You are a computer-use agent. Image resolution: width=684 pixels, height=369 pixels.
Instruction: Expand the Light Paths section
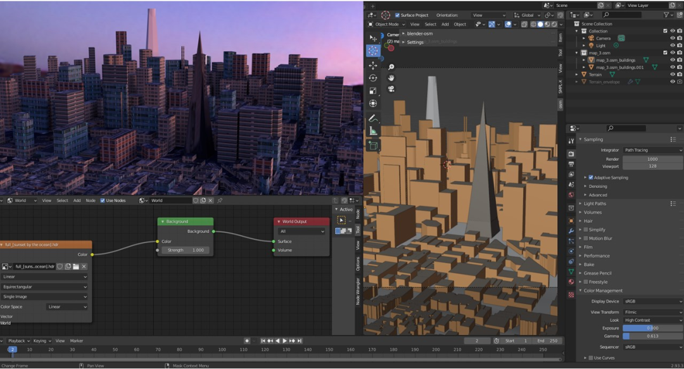(x=595, y=204)
